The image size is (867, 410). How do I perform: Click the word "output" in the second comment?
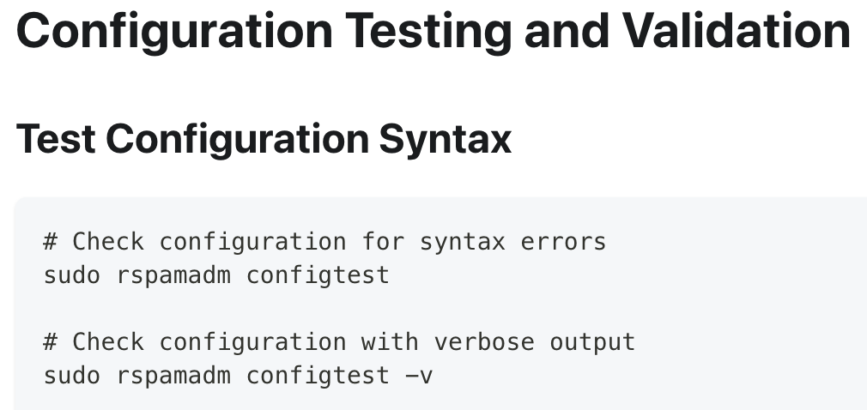point(592,341)
